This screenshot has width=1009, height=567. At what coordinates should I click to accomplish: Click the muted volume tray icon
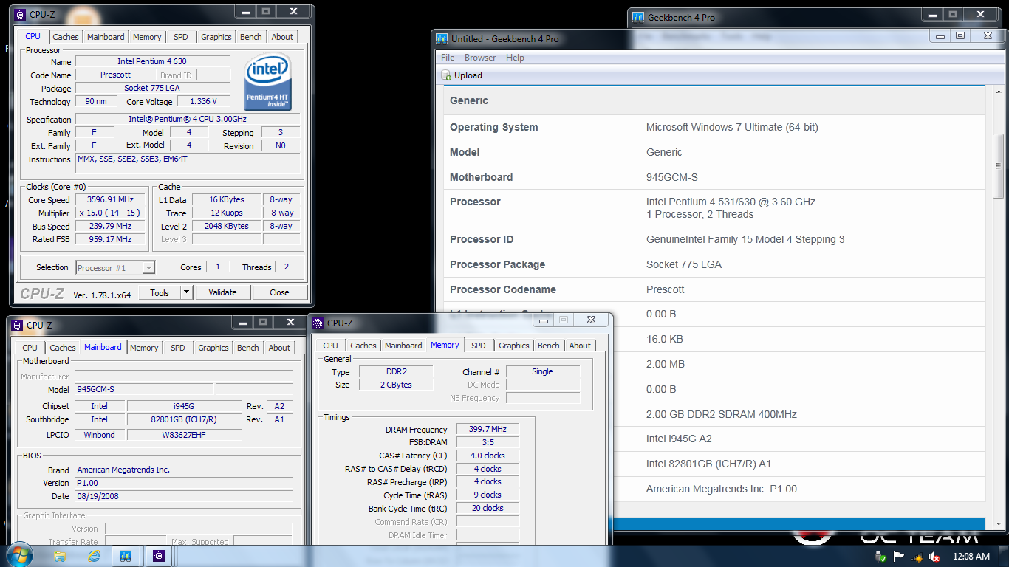coord(934,557)
